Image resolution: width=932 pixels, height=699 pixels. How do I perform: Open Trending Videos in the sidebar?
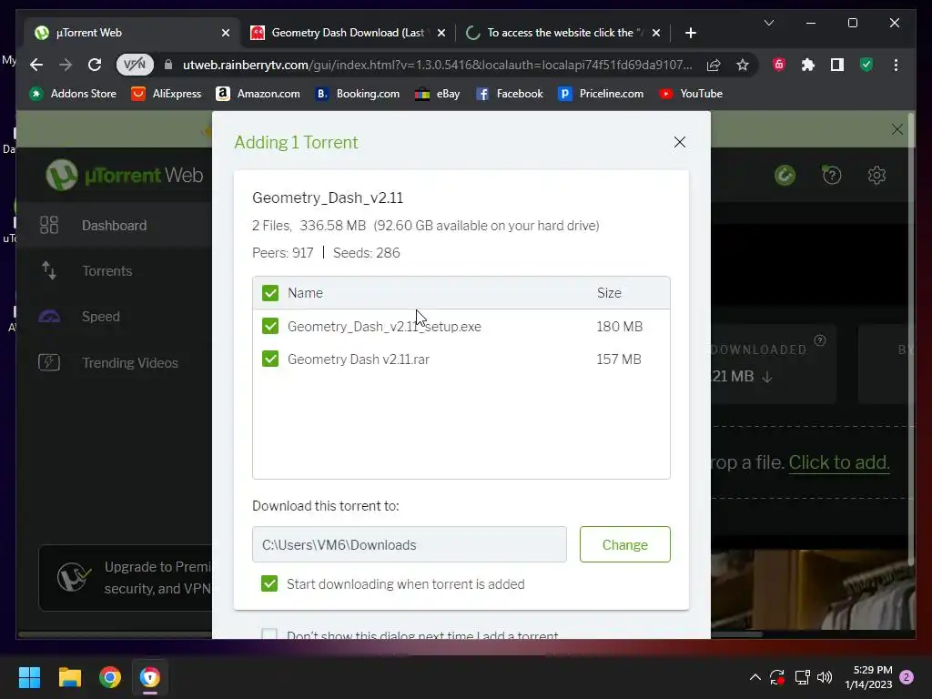(x=129, y=362)
